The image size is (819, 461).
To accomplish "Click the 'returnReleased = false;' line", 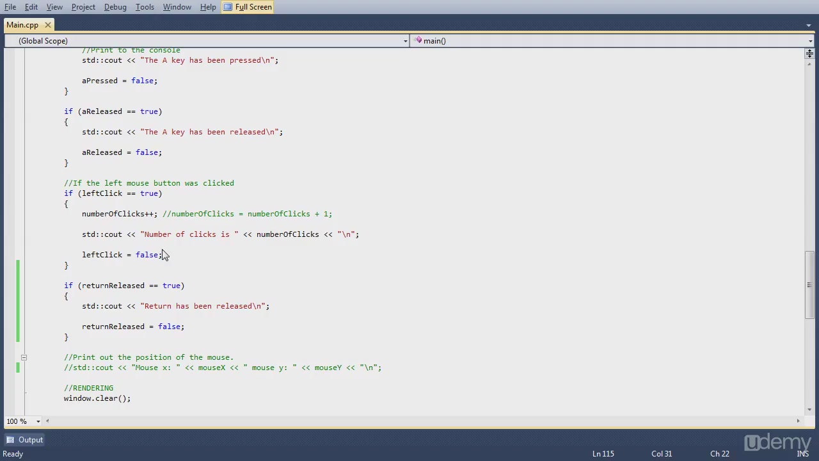I will pos(133,327).
